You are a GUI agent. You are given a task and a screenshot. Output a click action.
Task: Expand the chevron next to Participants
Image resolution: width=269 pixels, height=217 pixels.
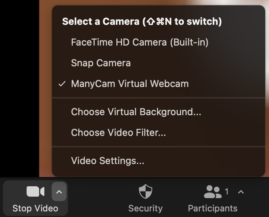pyautogui.click(x=241, y=191)
